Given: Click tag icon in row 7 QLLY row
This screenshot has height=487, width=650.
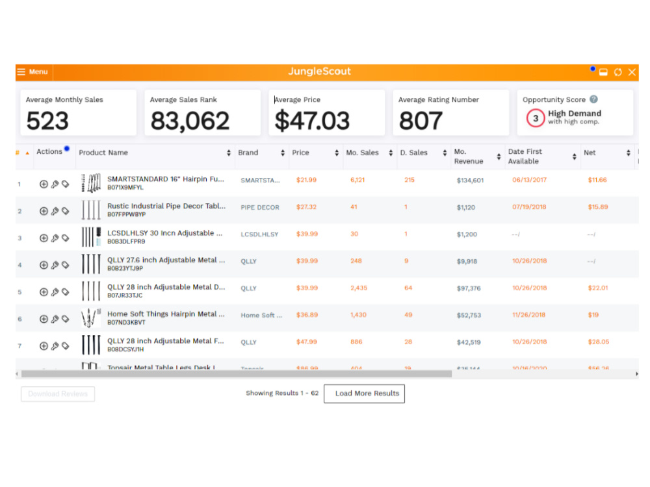Looking at the screenshot, I should coord(66,346).
